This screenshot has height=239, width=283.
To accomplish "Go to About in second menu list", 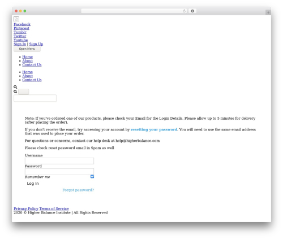I will (27, 76).
